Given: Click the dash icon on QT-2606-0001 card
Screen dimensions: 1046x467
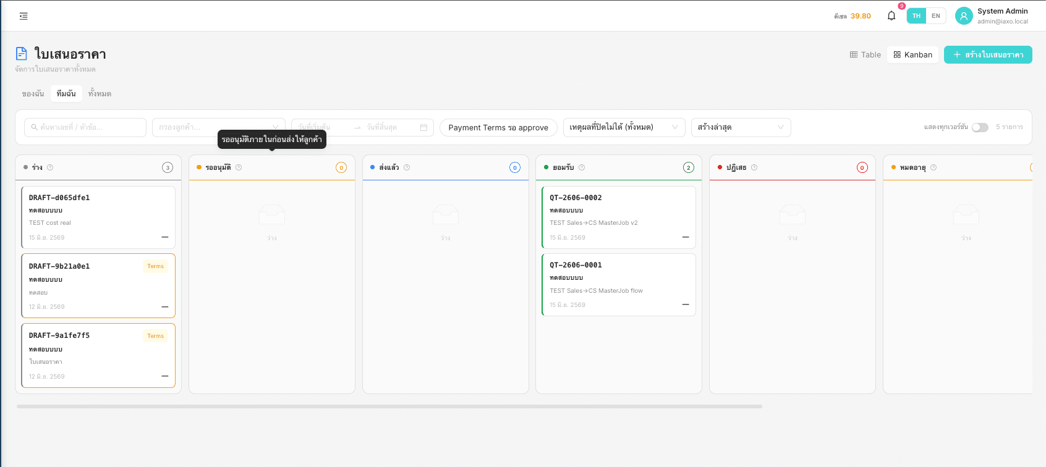Looking at the screenshot, I should pos(686,305).
